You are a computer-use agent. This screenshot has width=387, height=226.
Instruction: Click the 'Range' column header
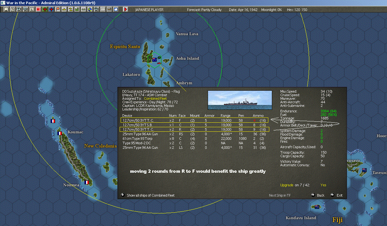click(226, 116)
